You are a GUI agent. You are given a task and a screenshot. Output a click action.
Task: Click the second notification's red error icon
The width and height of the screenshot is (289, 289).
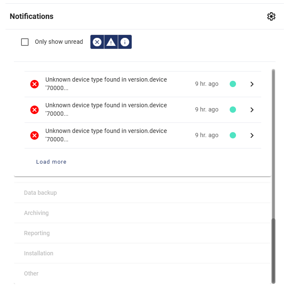pos(34,110)
